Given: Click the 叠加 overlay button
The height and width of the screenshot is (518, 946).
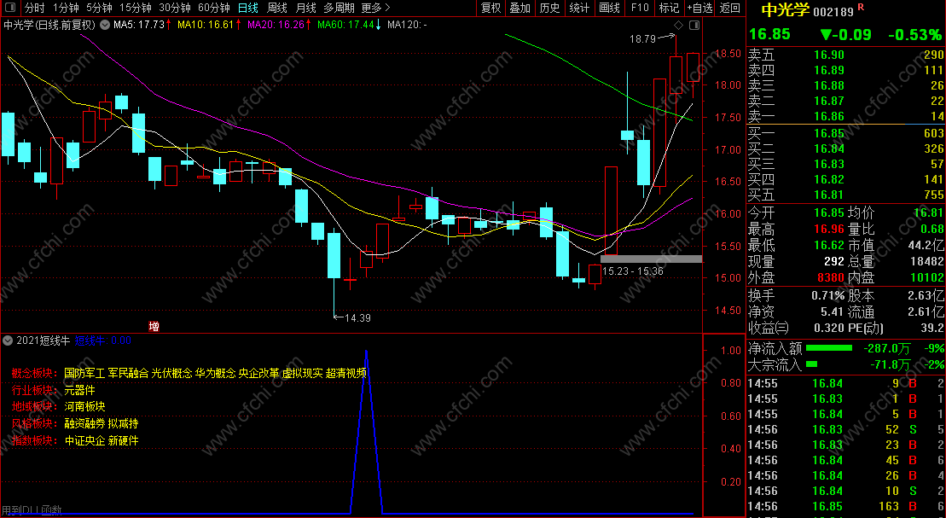Looking at the screenshot, I should coord(520,8).
